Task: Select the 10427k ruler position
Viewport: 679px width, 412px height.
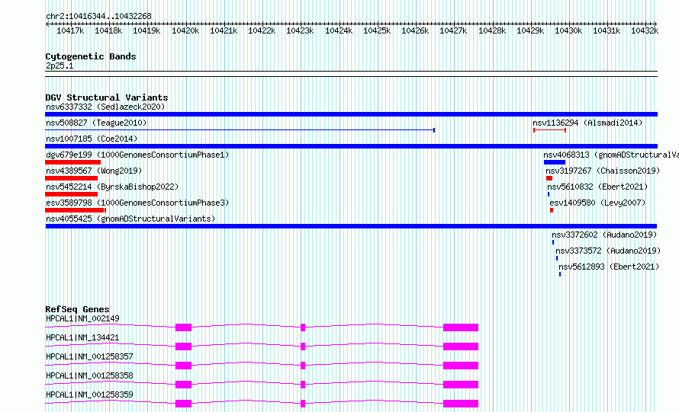Action: point(453,30)
